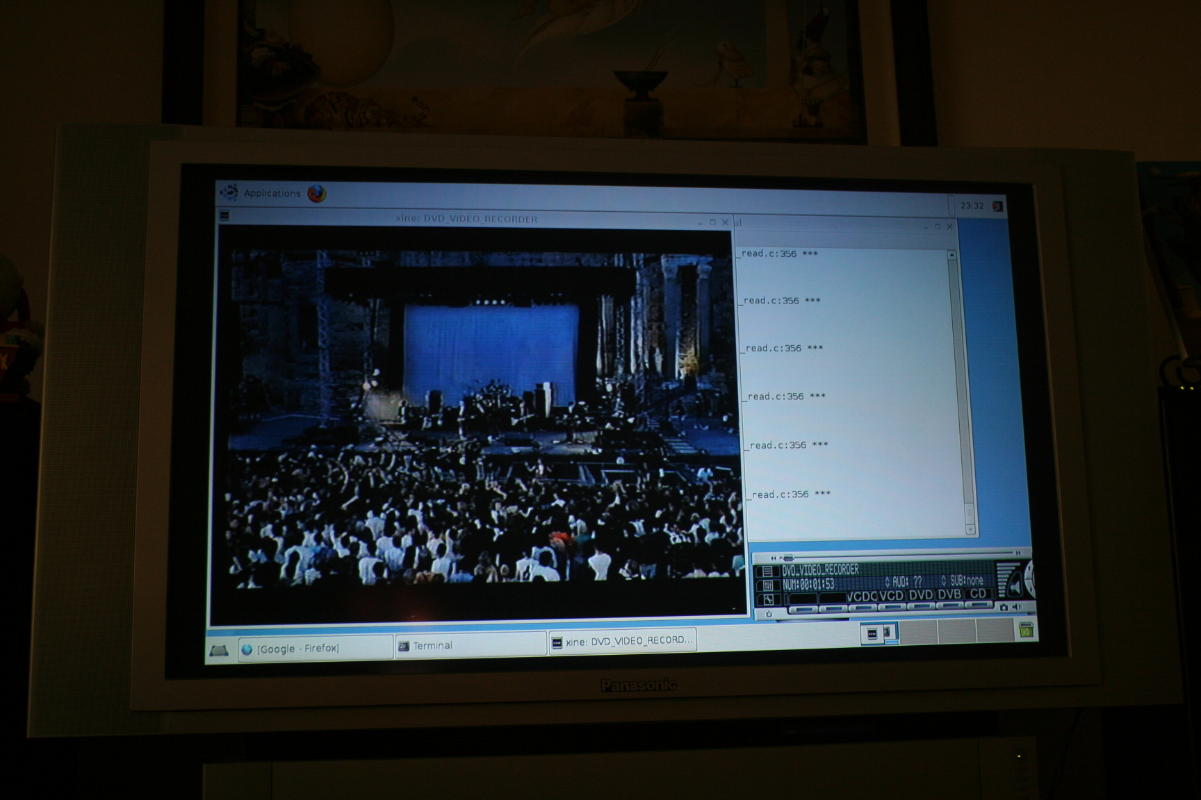The width and height of the screenshot is (1201, 800).
Task: Adjust the xine volume level bars
Action: [1006, 580]
